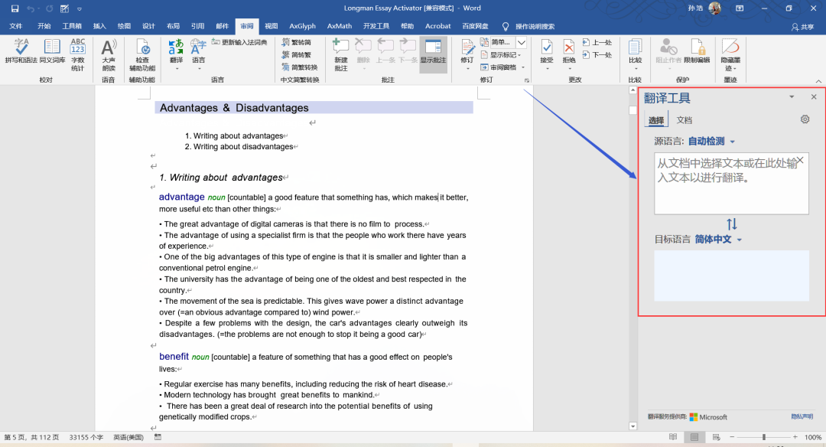Toggle the Show Comments button

tap(433, 54)
